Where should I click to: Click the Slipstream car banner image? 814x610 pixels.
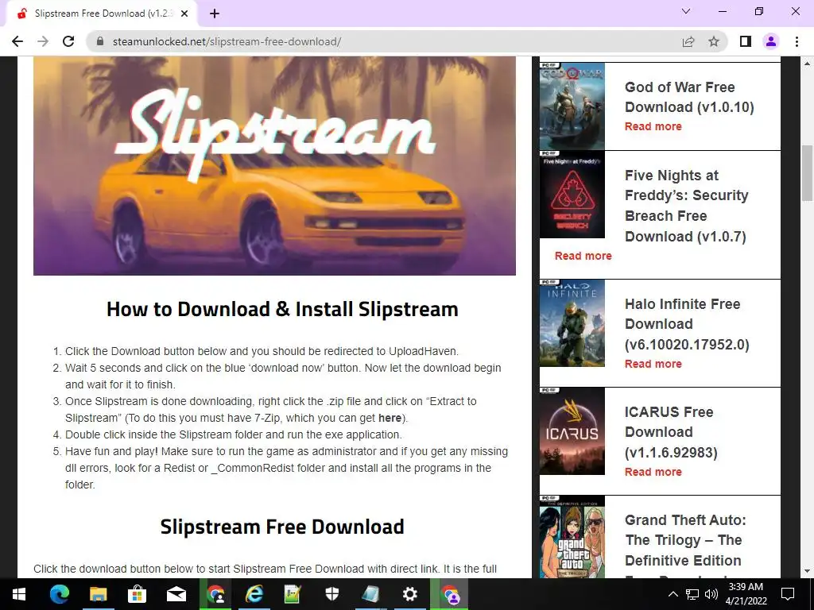(274, 166)
